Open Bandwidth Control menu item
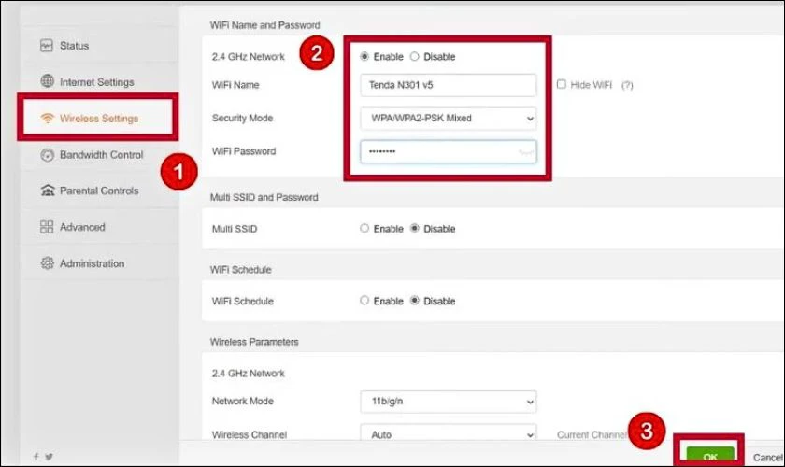 (101, 155)
